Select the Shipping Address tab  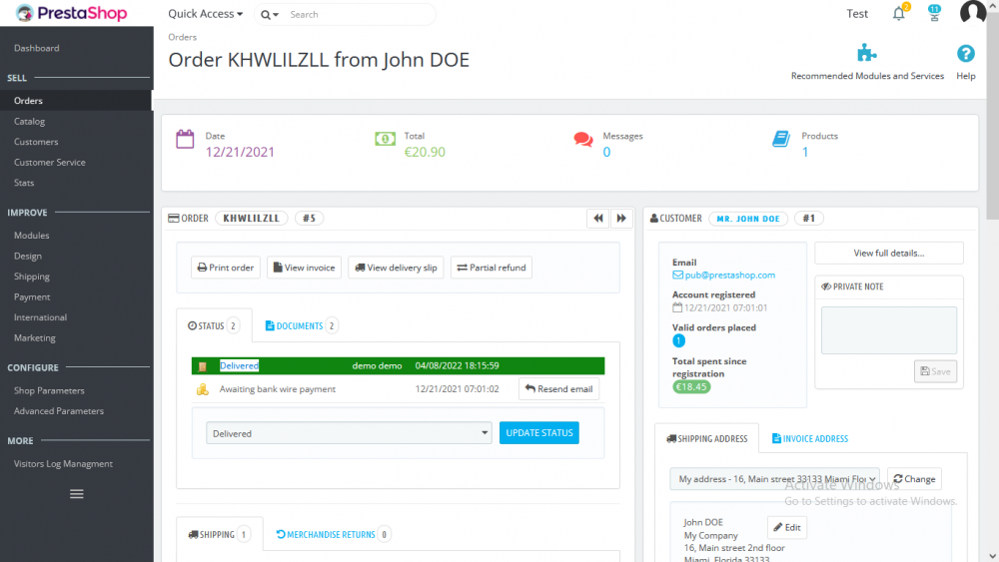tap(706, 438)
